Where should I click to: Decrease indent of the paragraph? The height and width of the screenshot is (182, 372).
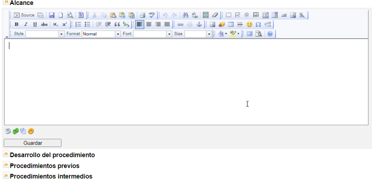tap(99, 24)
